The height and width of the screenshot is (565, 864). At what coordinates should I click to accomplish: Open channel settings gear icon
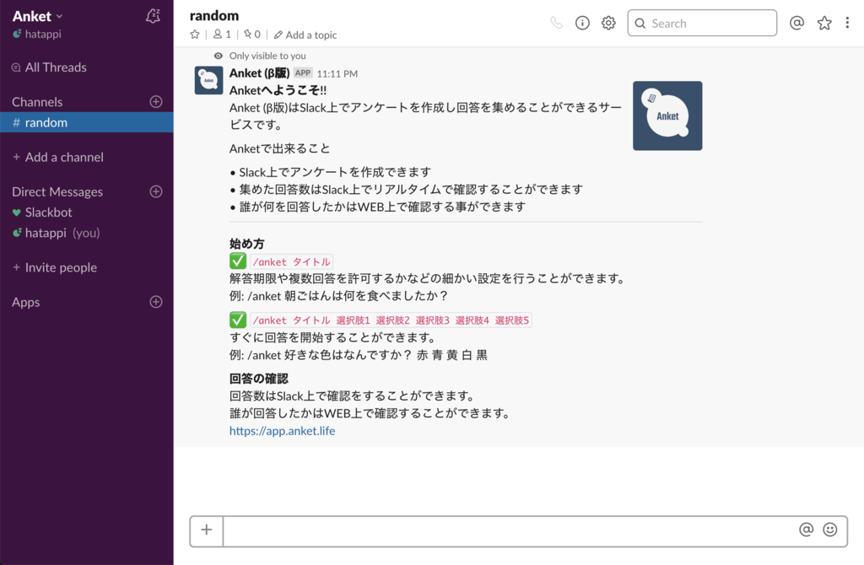coord(608,23)
